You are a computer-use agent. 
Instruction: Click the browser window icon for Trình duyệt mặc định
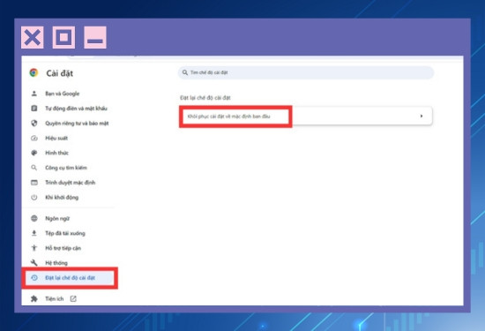click(x=34, y=183)
